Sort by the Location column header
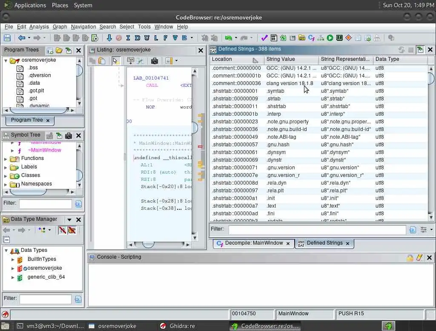The height and width of the screenshot is (331, 436). [237, 59]
